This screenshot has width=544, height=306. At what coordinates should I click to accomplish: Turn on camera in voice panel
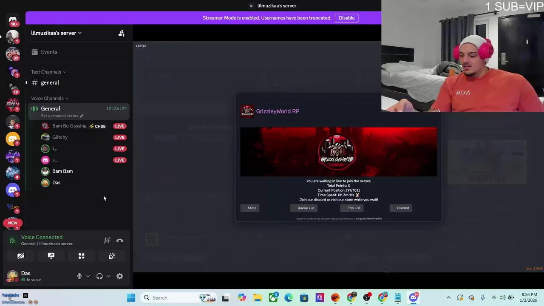pos(21,256)
